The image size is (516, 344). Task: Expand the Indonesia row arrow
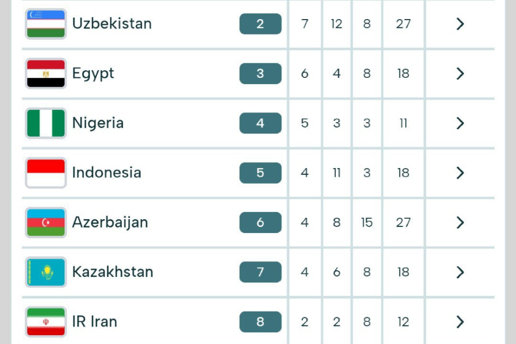(460, 173)
